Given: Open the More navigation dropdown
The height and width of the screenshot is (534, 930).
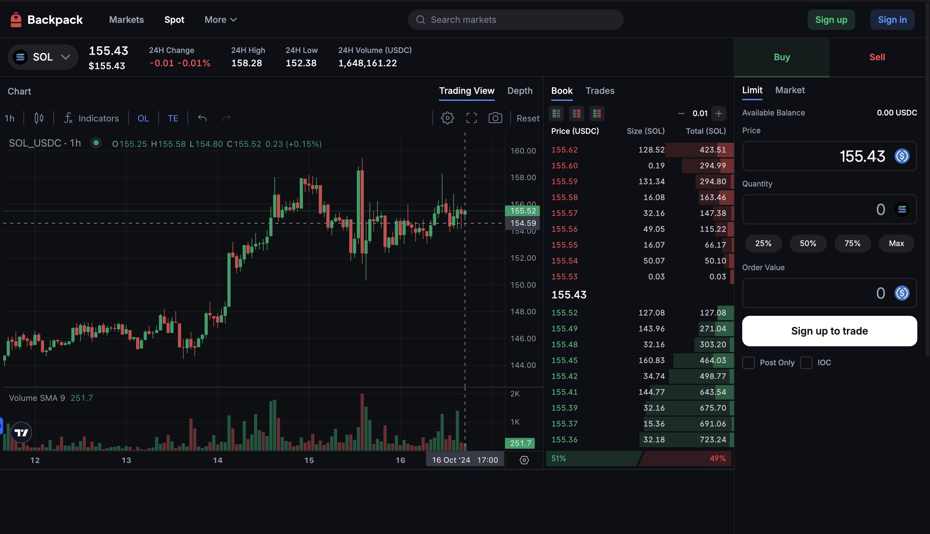Looking at the screenshot, I should coord(220,20).
